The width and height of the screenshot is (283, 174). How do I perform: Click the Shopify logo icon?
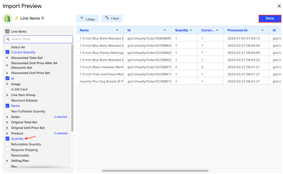click(7, 18)
